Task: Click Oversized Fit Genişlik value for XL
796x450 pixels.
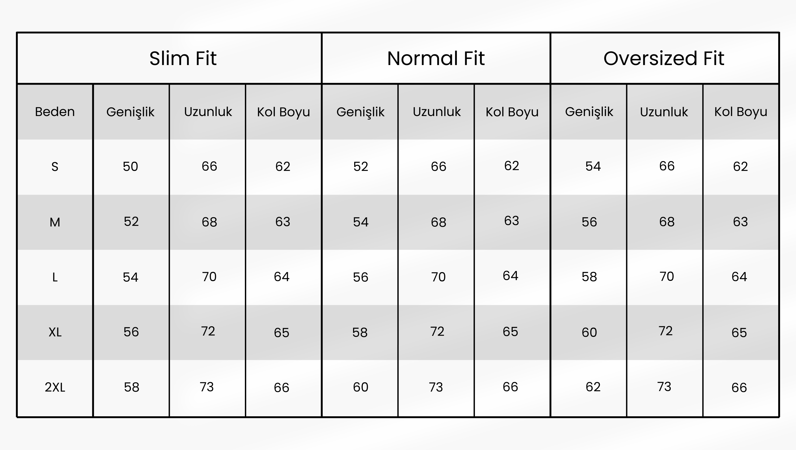Action: 589,332
